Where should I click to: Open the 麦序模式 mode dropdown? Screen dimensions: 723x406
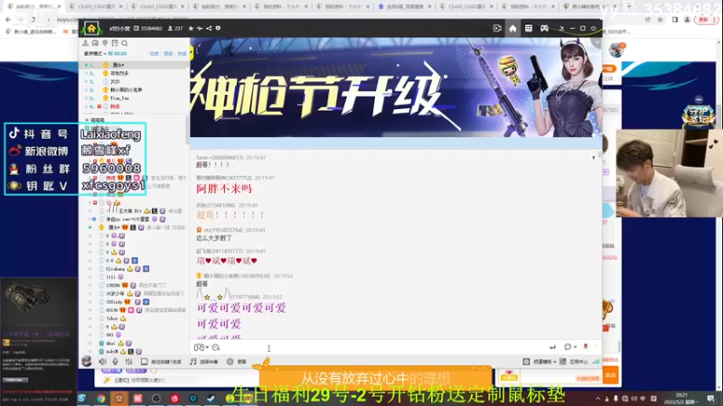click(x=95, y=54)
